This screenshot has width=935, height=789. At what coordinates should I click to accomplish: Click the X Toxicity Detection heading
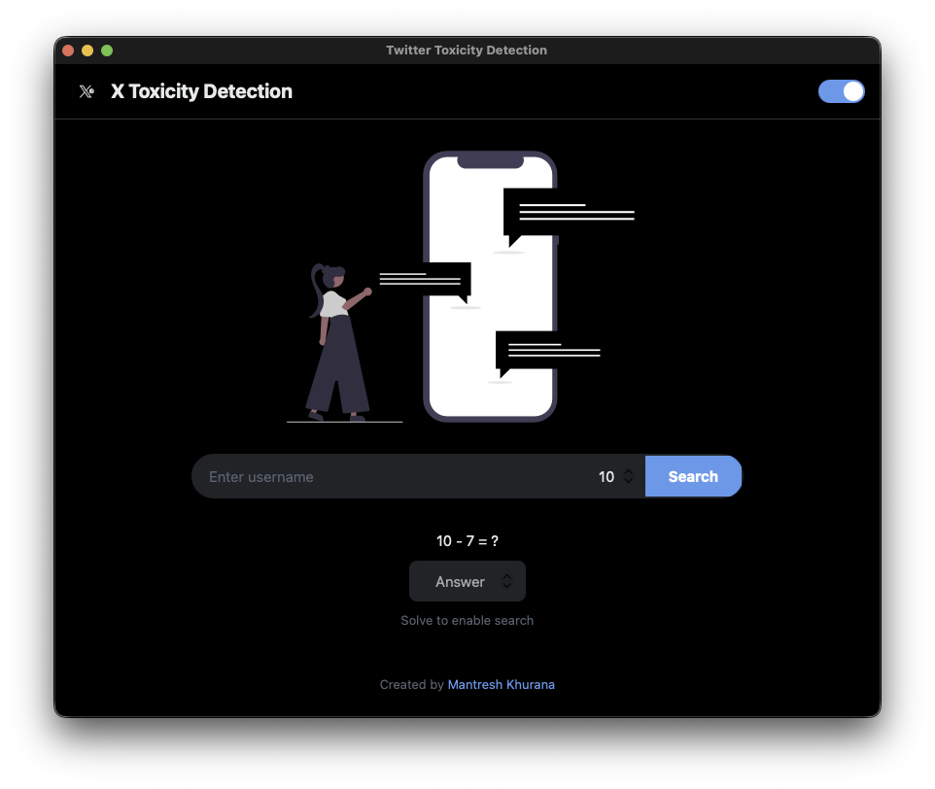(201, 91)
